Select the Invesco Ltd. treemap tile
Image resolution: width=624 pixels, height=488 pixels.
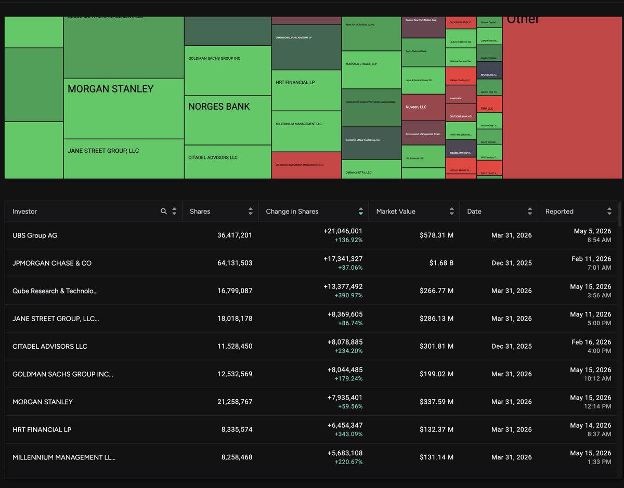[x=461, y=94]
